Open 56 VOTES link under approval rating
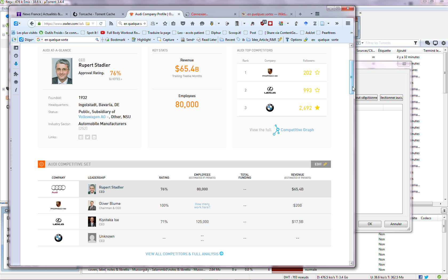The image size is (448, 280). click(x=115, y=79)
